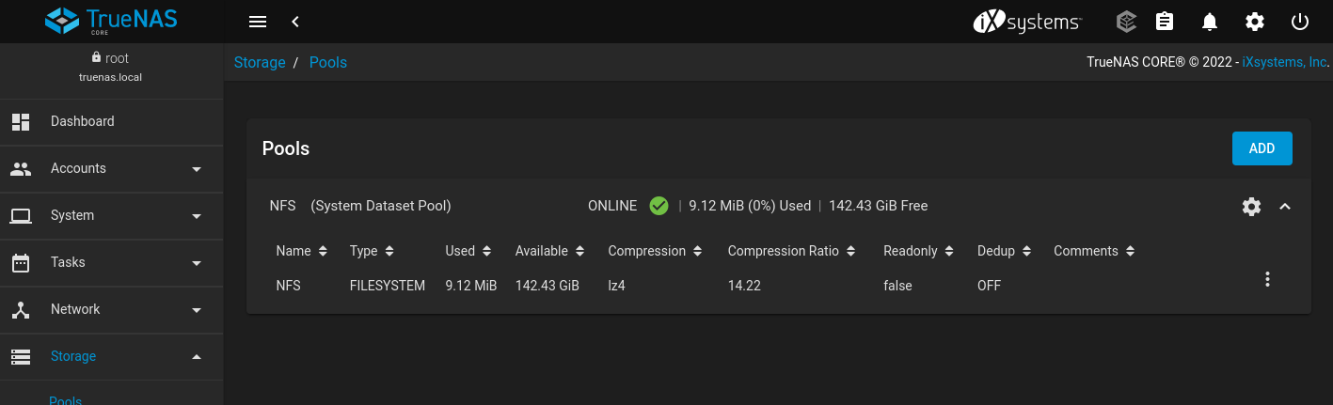Viewport: 1333px width, 405px height.
Task: Click the Dashboard sidebar icon
Action: (21, 121)
